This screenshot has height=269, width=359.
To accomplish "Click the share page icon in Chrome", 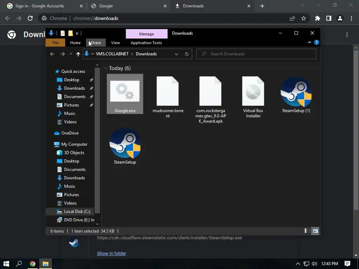I will pos(292,18).
